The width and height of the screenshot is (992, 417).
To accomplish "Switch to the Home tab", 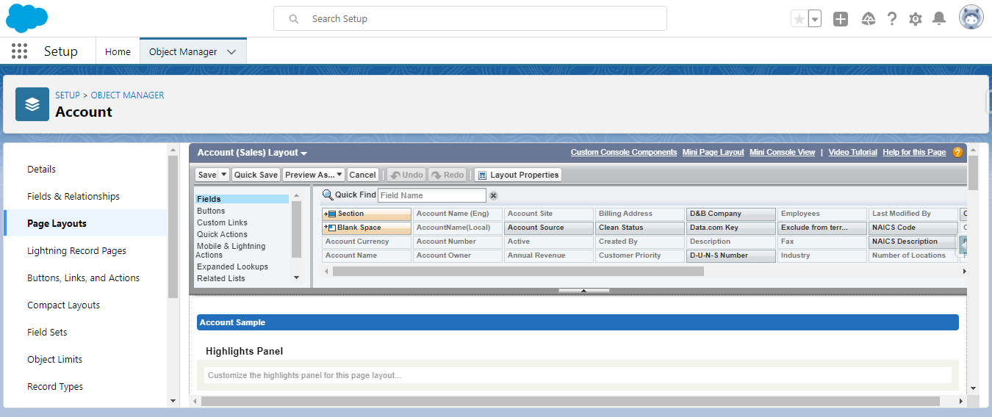I will pos(118,51).
